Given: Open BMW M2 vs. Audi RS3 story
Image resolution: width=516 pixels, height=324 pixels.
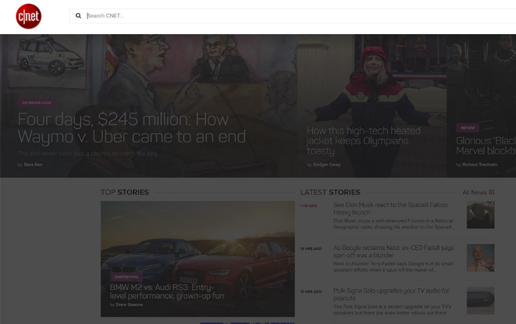Looking at the screenshot, I should click(167, 291).
